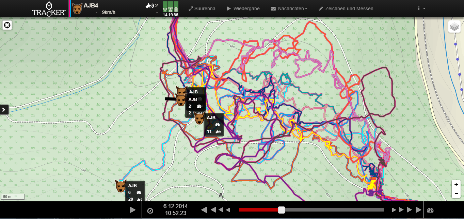
Task: Open the Nachrichten dropdown menu
Action: [289, 8]
